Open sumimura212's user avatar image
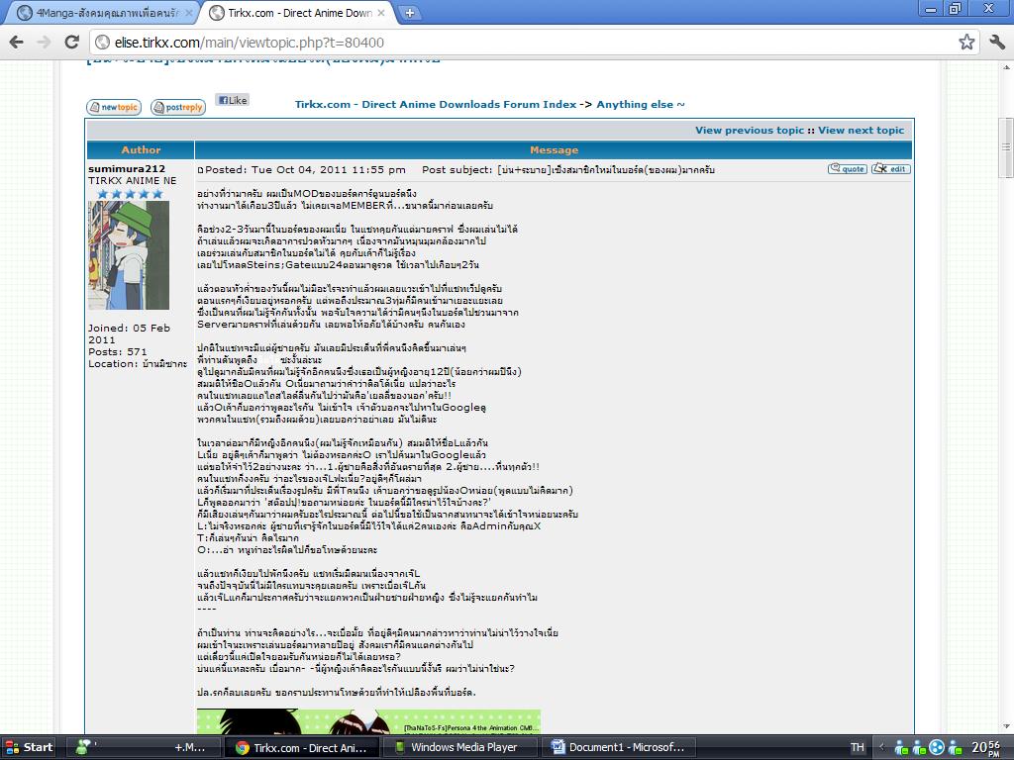The height and width of the screenshot is (760, 1014). click(x=129, y=255)
